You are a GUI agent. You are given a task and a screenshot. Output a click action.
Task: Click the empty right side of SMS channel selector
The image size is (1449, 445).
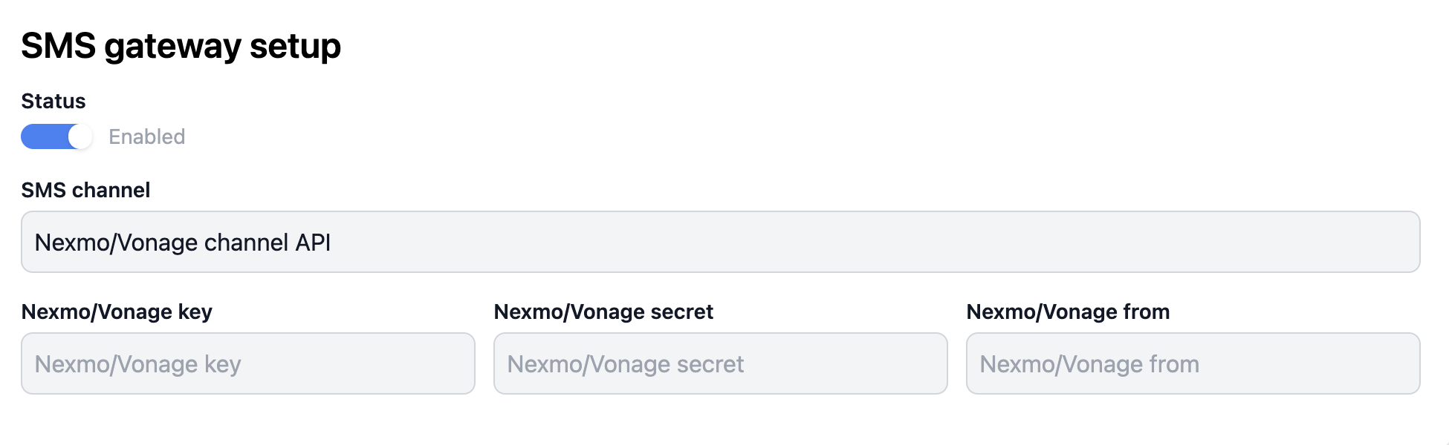[x=1263, y=242]
